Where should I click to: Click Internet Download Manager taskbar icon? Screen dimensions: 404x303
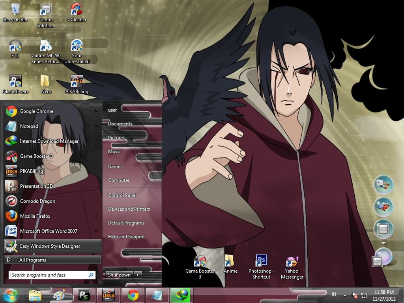[x=182, y=295]
